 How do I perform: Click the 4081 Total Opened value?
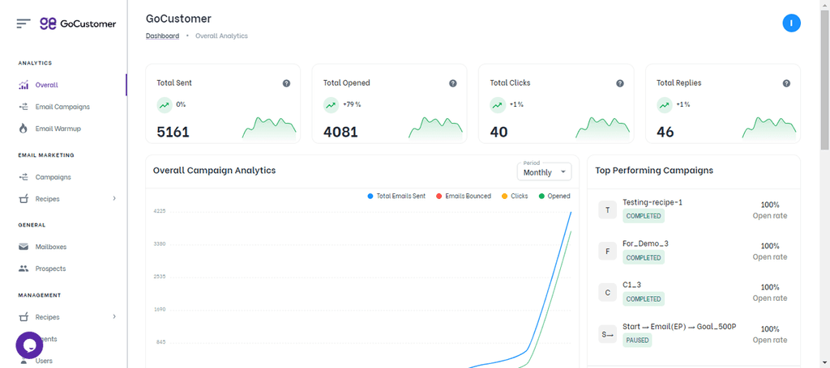340,132
